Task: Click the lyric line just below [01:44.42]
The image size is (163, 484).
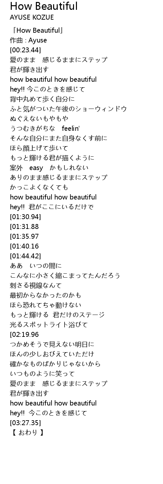Action: pos(36,266)
